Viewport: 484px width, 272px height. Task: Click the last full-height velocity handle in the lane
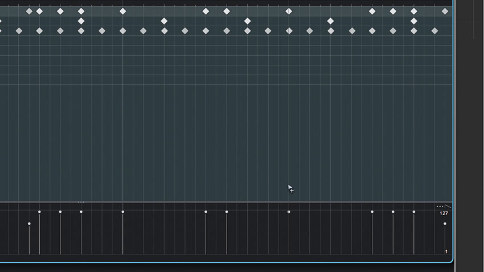pyautogui.click(x=414, y=212)
